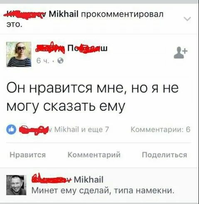The width and height of the screenshot is (199, 204).
Task: Open the post options chevron
Action: pos(187,19)
